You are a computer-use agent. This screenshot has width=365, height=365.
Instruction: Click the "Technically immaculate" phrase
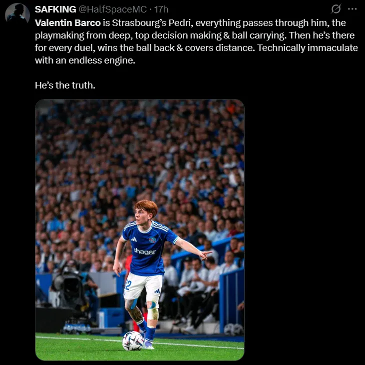coord(308,48)
